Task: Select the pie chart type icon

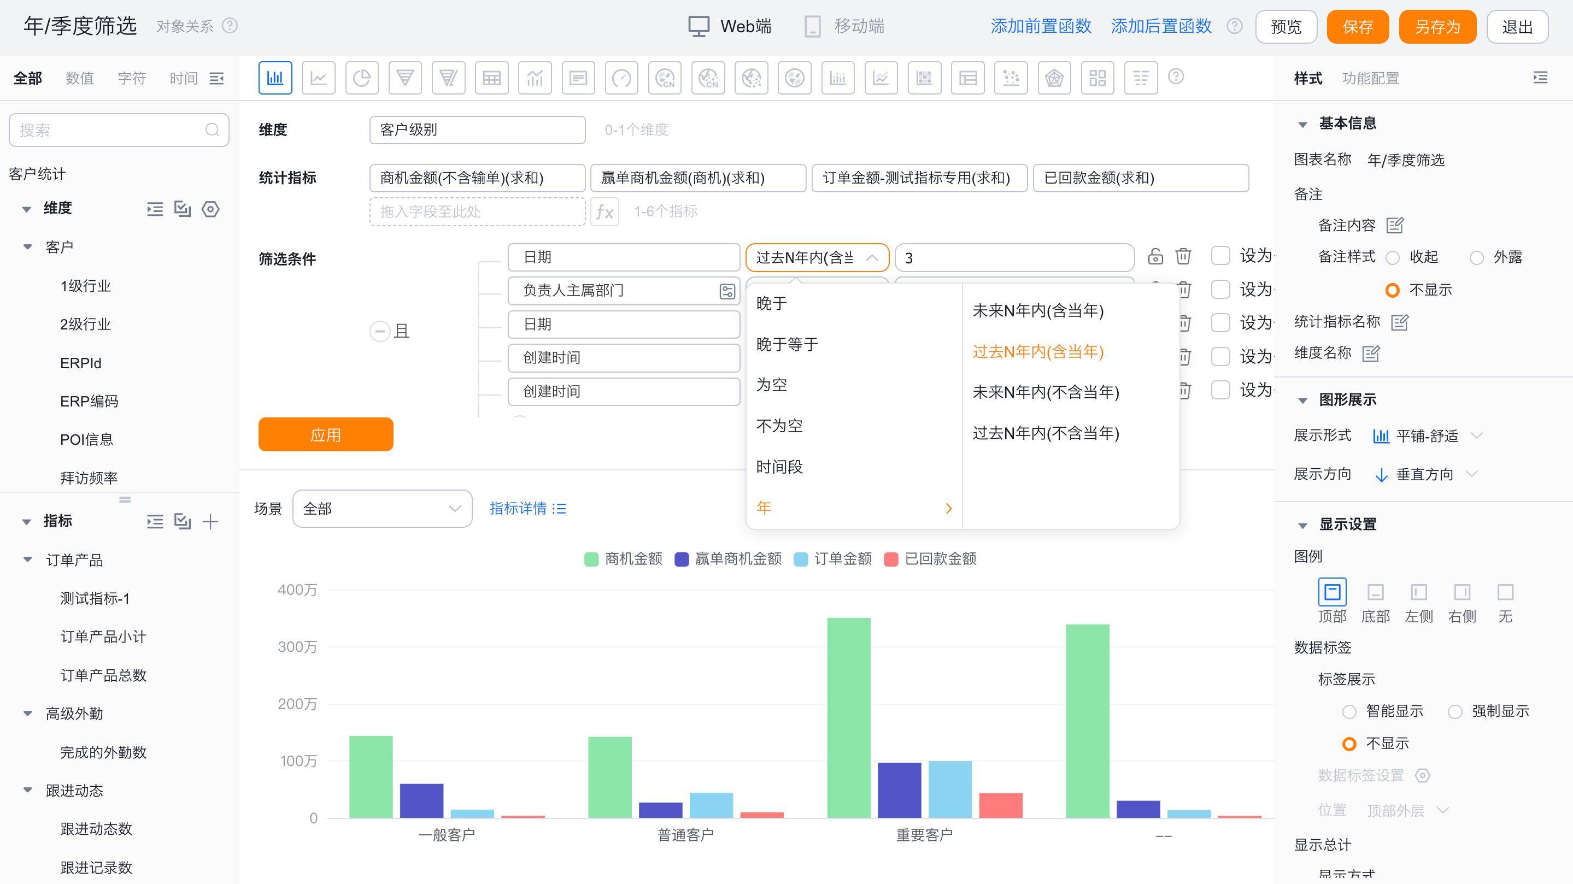Action: point(361,78)
